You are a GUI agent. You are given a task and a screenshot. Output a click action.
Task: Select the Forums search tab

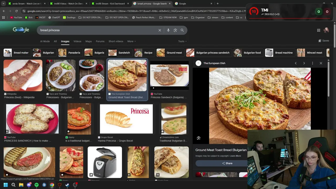pos(100,41)
